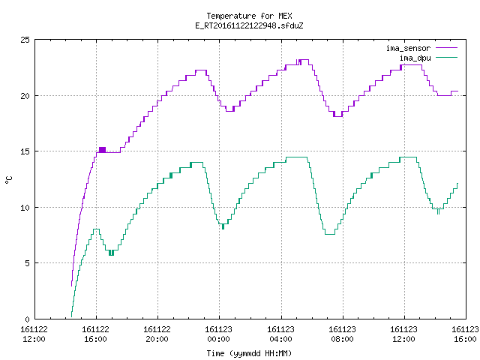Click the purple filled block at 15°C

coord(102,150)
